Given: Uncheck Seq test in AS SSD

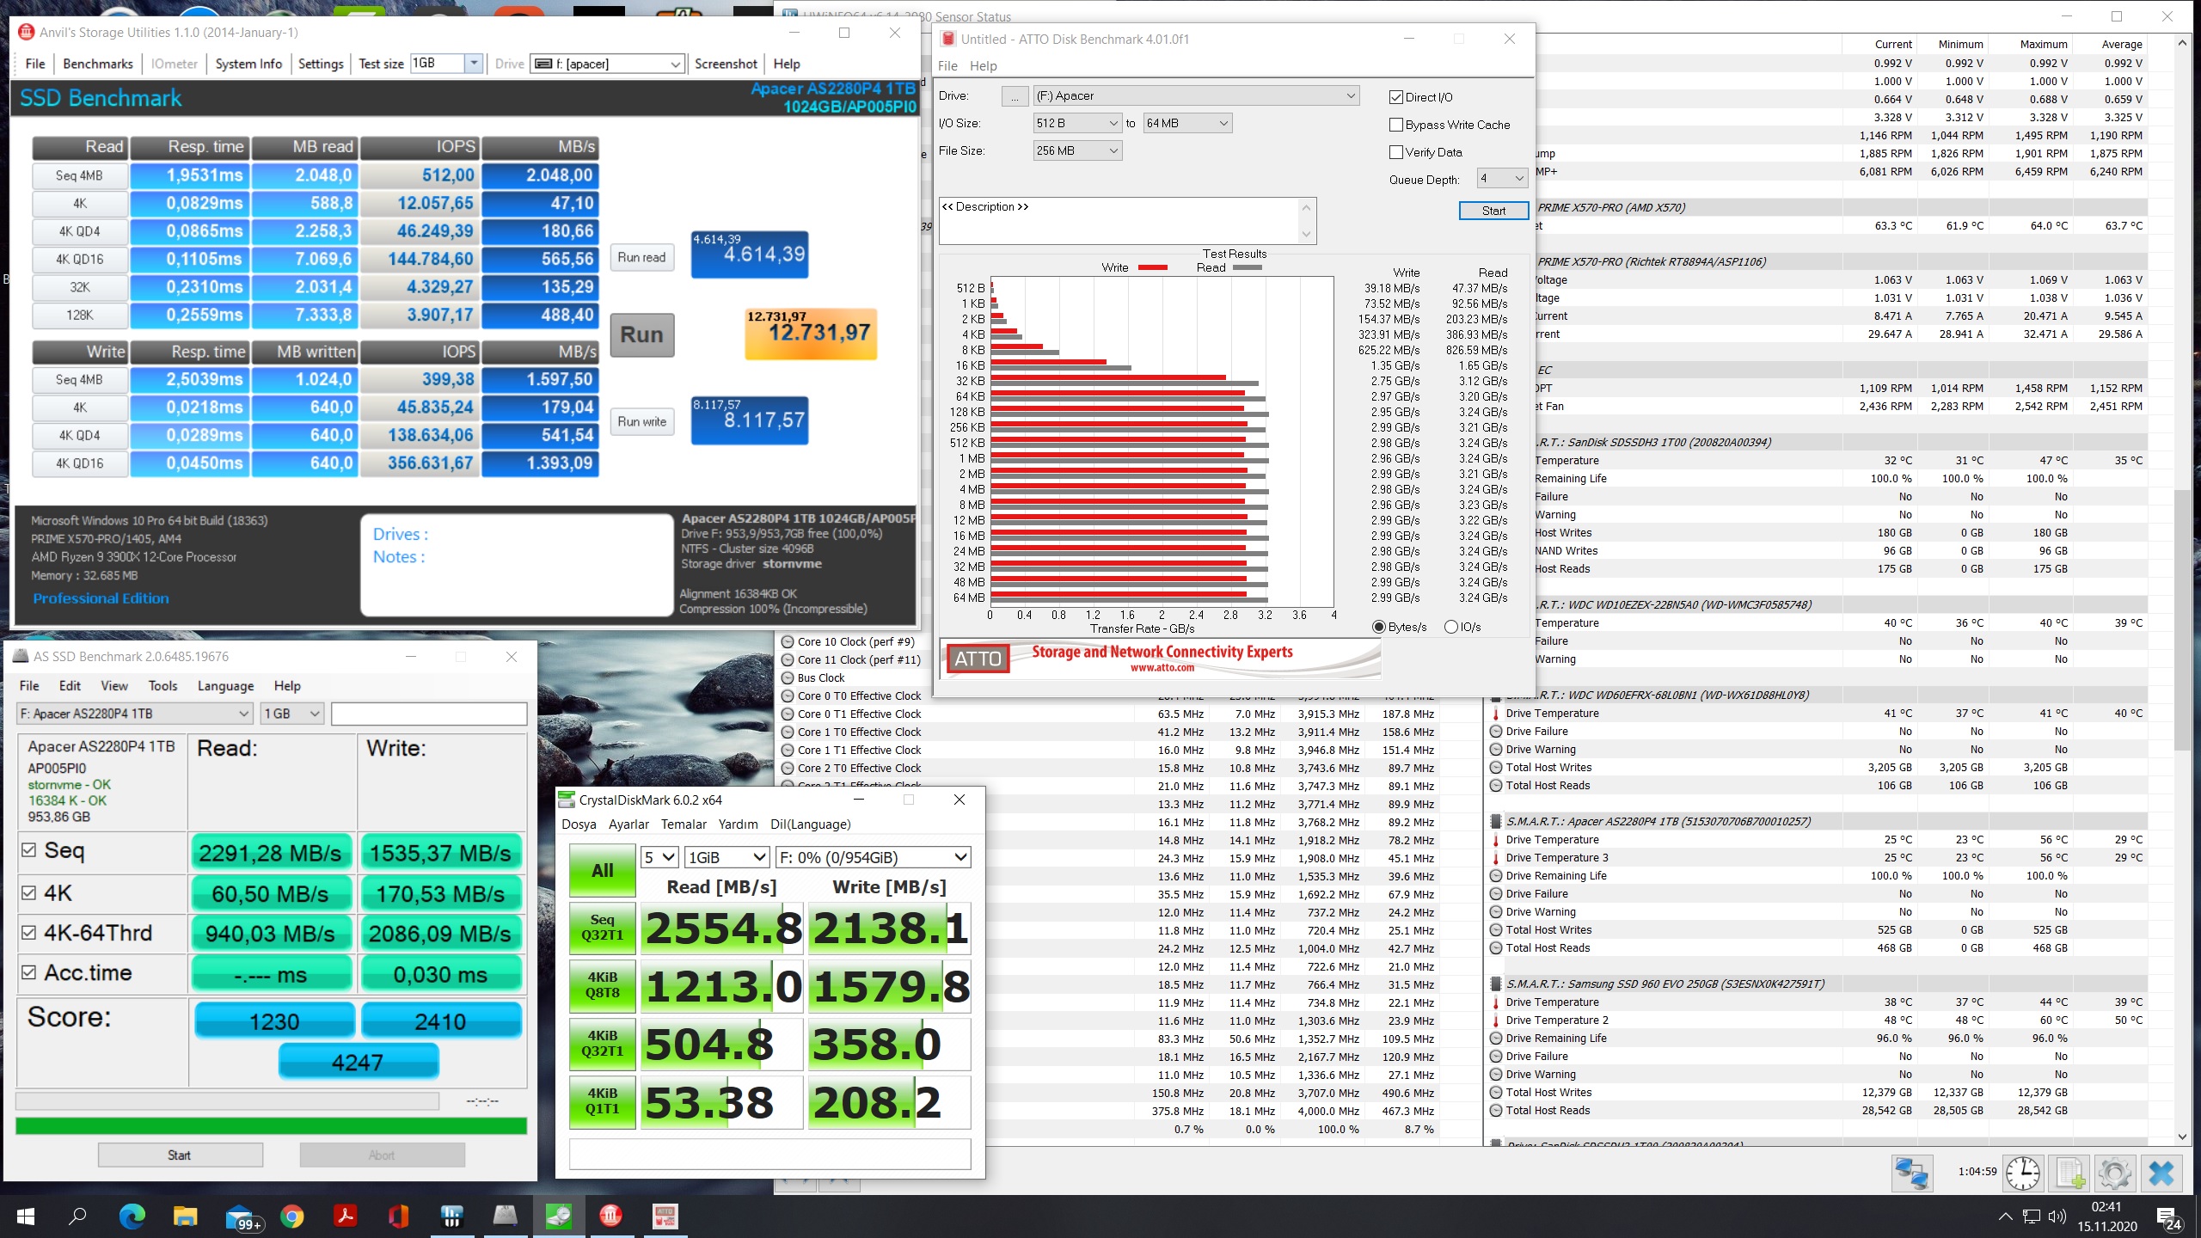Looking at the screenshot, I should (29, 850).
